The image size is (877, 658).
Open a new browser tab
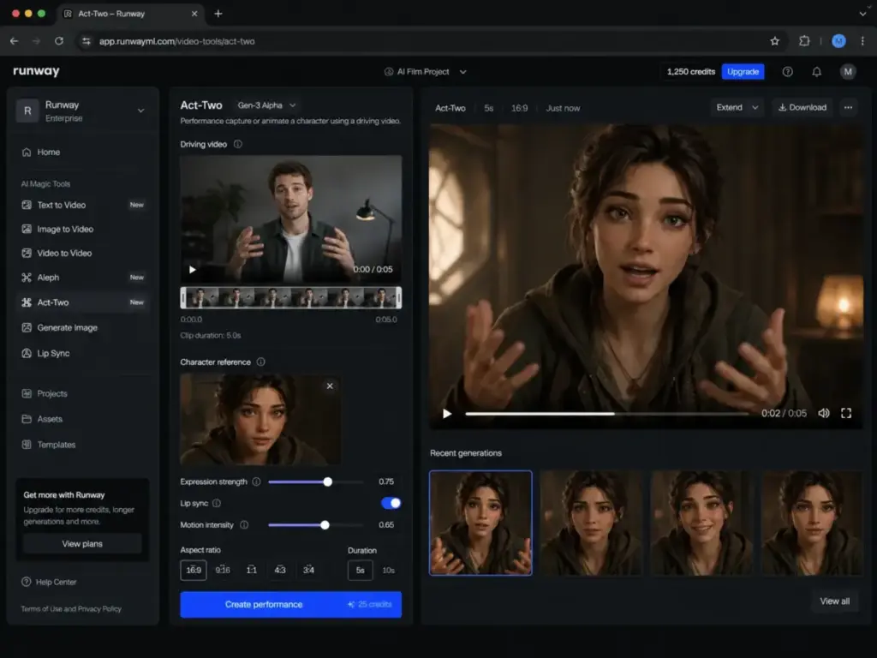pos(218,14)
